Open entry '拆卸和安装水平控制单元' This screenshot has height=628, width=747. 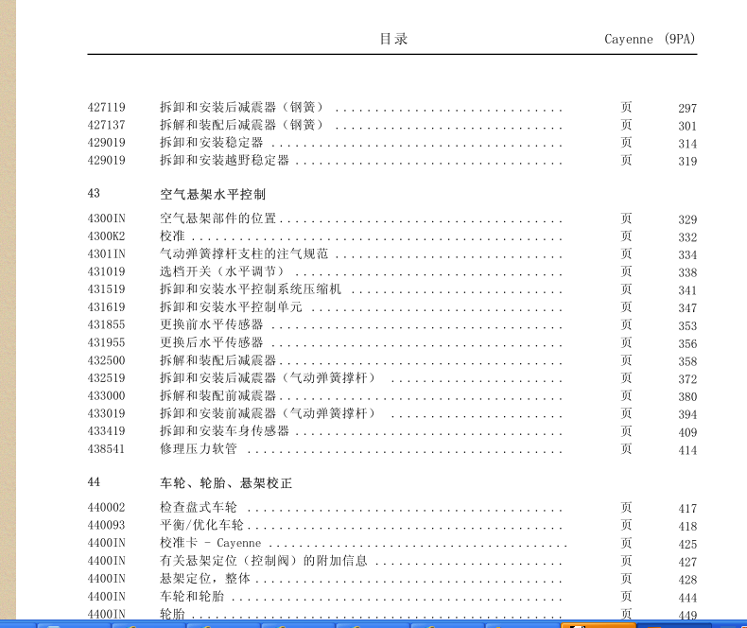[231, 306]
